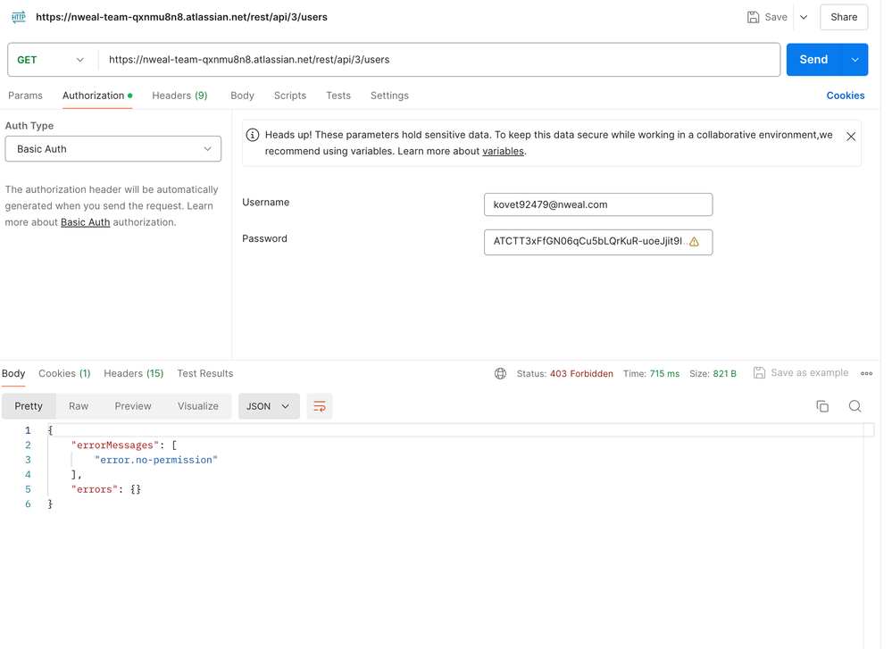892x649 pixels.
Task: Click the 821 B response size
Action: click(724, 374)
